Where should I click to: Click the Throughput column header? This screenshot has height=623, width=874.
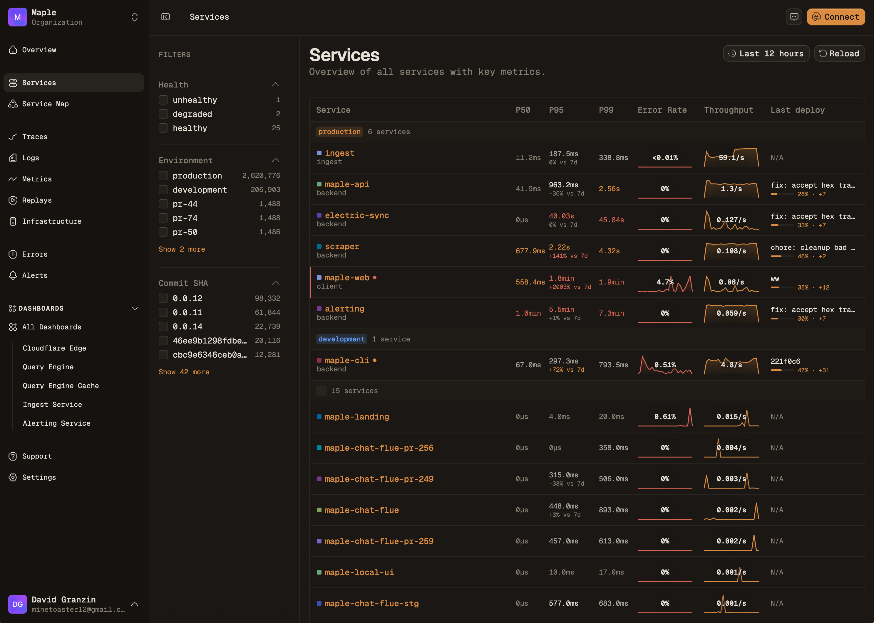pyautogui.click(x=729, y=110)
